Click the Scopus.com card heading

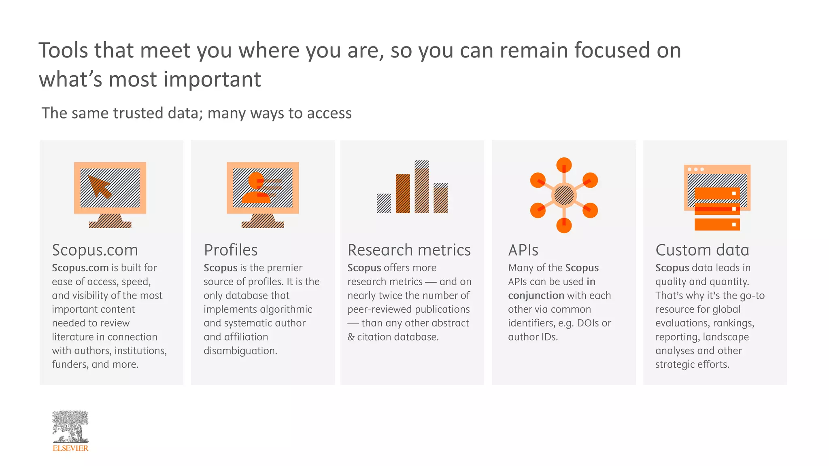(x=95, y=250)
